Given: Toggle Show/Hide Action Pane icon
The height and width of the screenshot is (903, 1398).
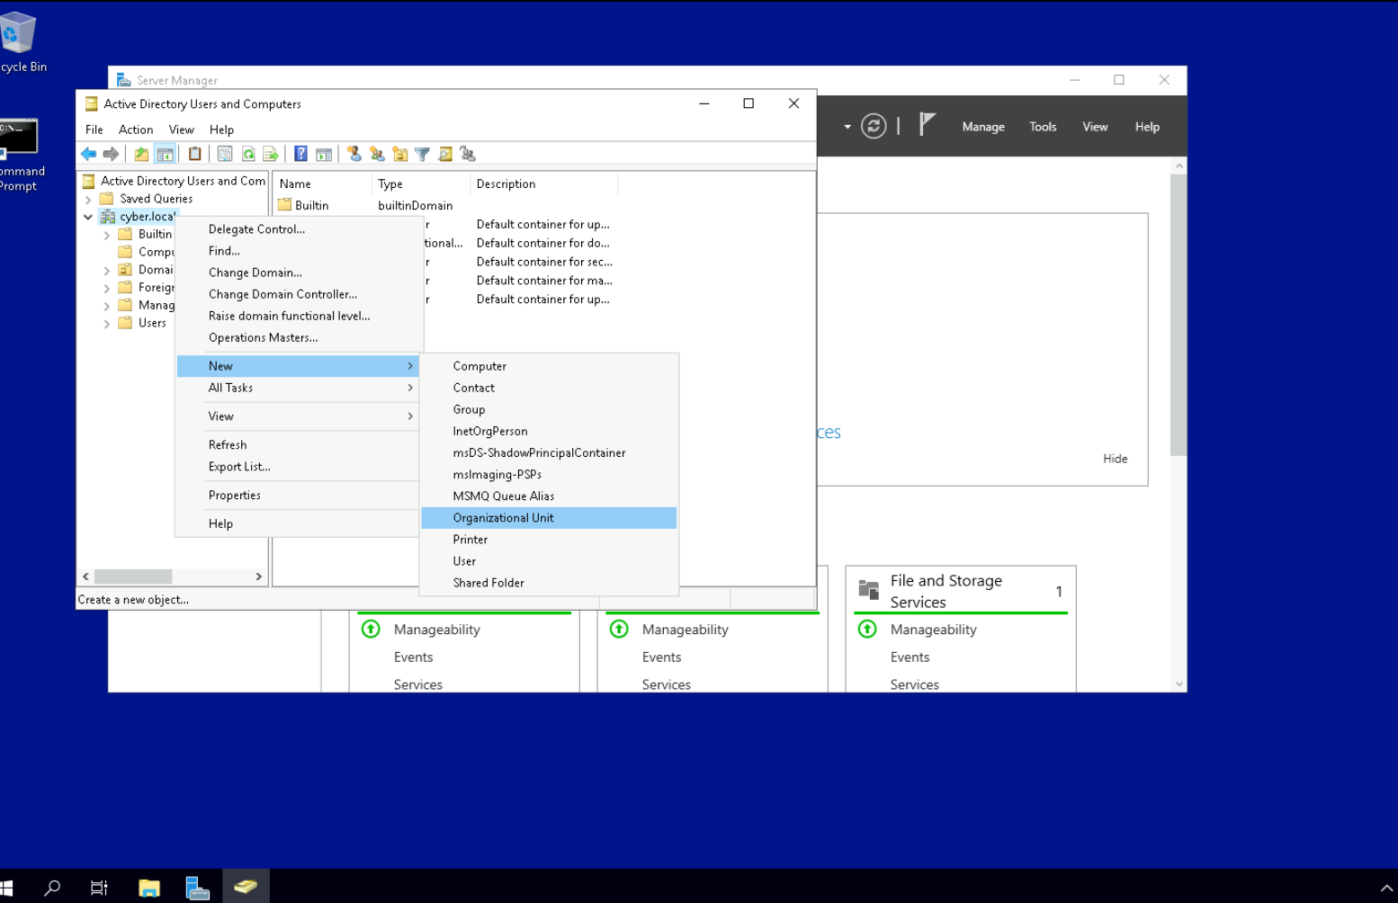Looking at the screenshot, I should [x=324, y=154].
